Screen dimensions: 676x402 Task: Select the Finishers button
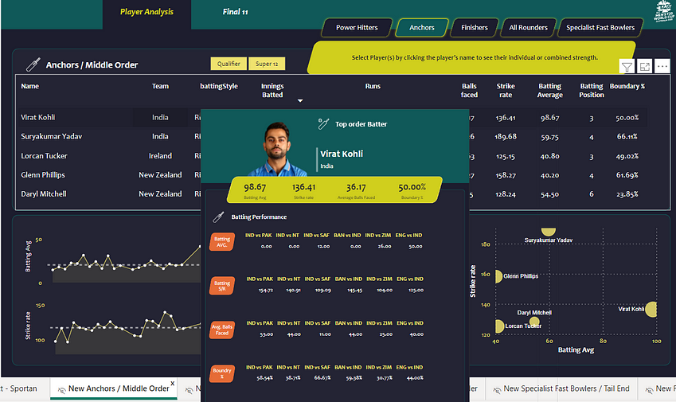pos(475,28)
